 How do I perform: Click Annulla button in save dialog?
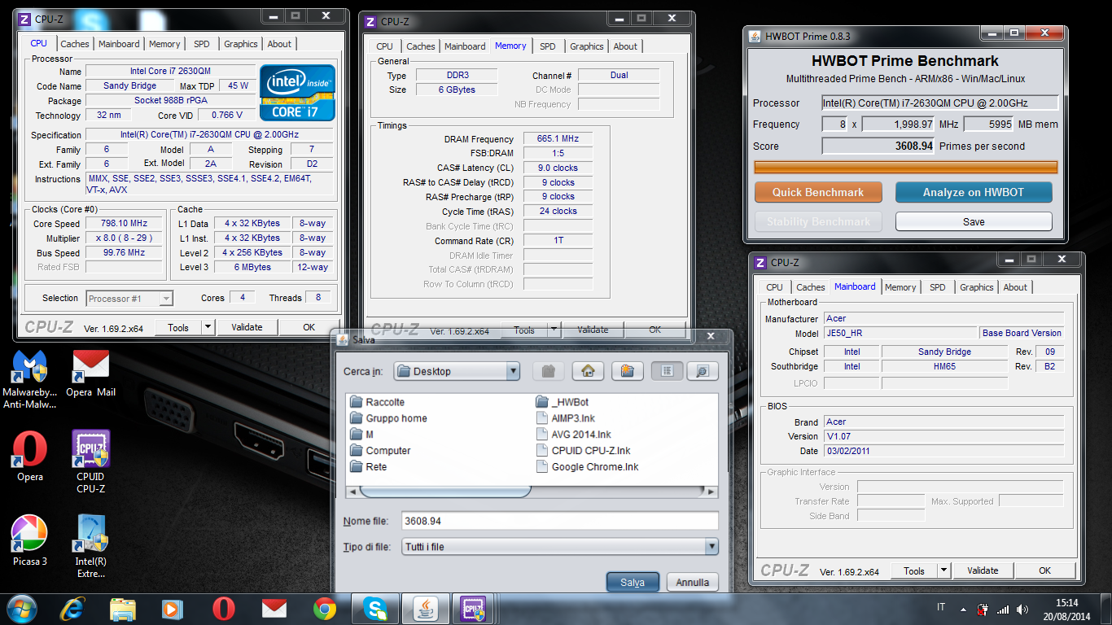pos(693,582)
